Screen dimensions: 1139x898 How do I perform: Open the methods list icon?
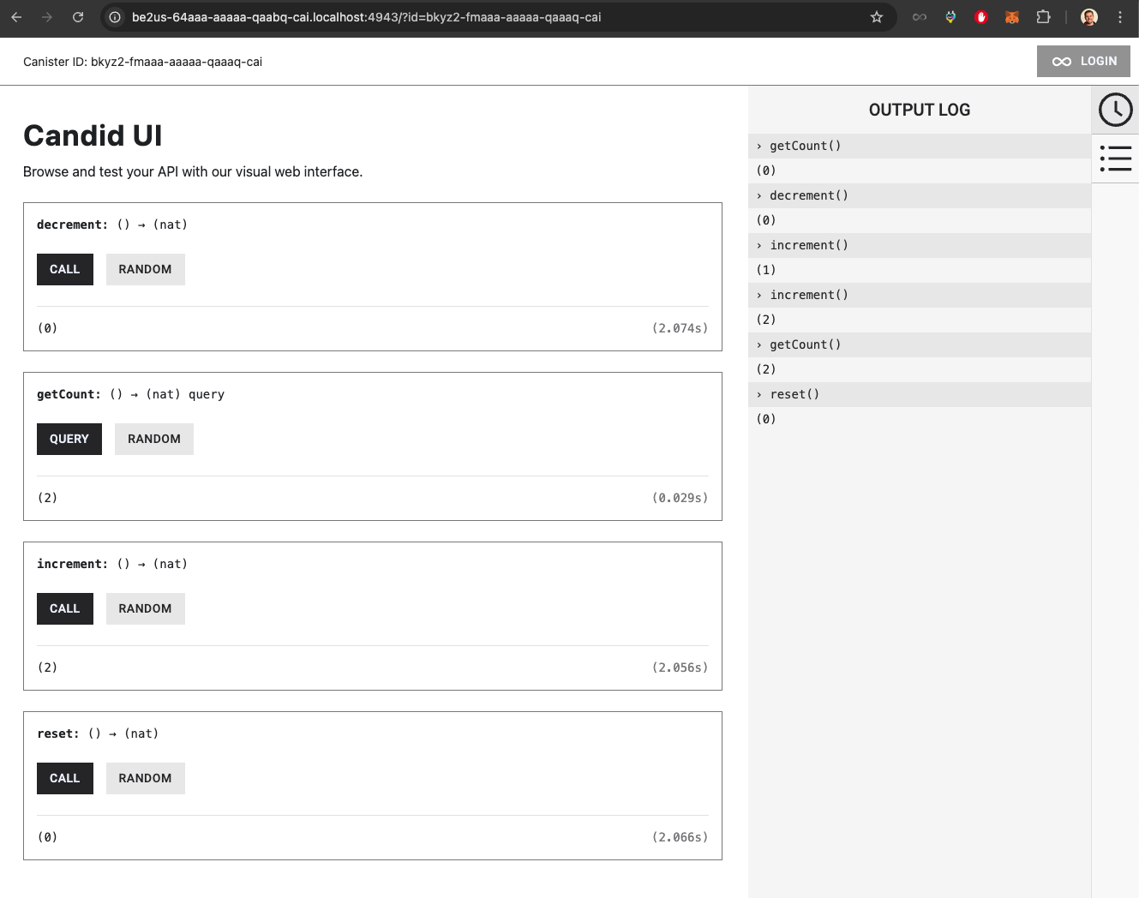pos(1115,159)
